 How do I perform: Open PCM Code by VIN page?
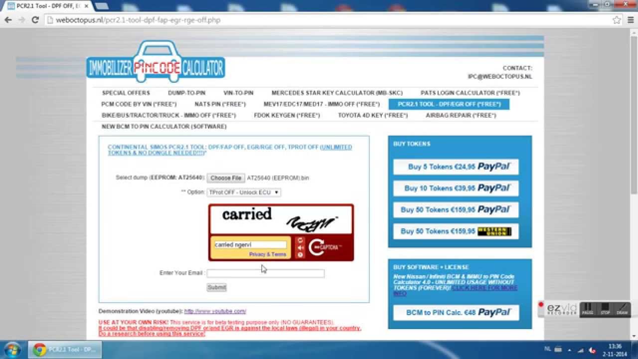pyautogui.click(x=139, y=104)
